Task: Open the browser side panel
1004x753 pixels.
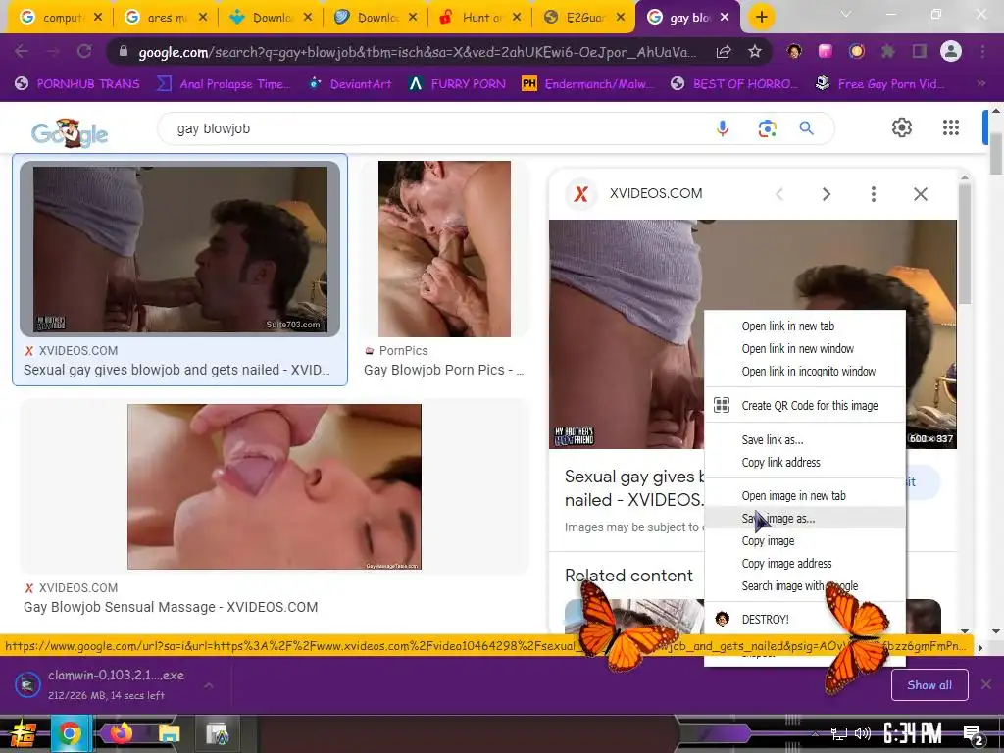Action: 920,51
